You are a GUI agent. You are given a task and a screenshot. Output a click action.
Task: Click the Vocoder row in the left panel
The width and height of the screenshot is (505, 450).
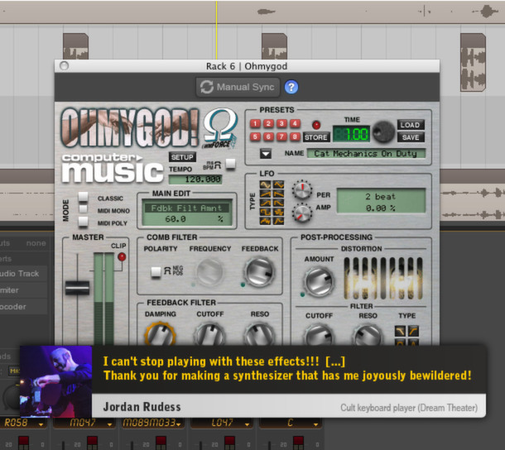pos(23,307)
